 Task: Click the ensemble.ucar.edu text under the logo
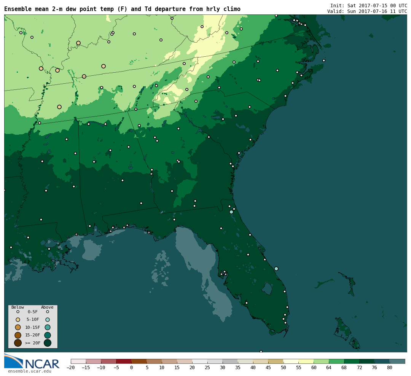pyautogui.click(x=29, y=371)
